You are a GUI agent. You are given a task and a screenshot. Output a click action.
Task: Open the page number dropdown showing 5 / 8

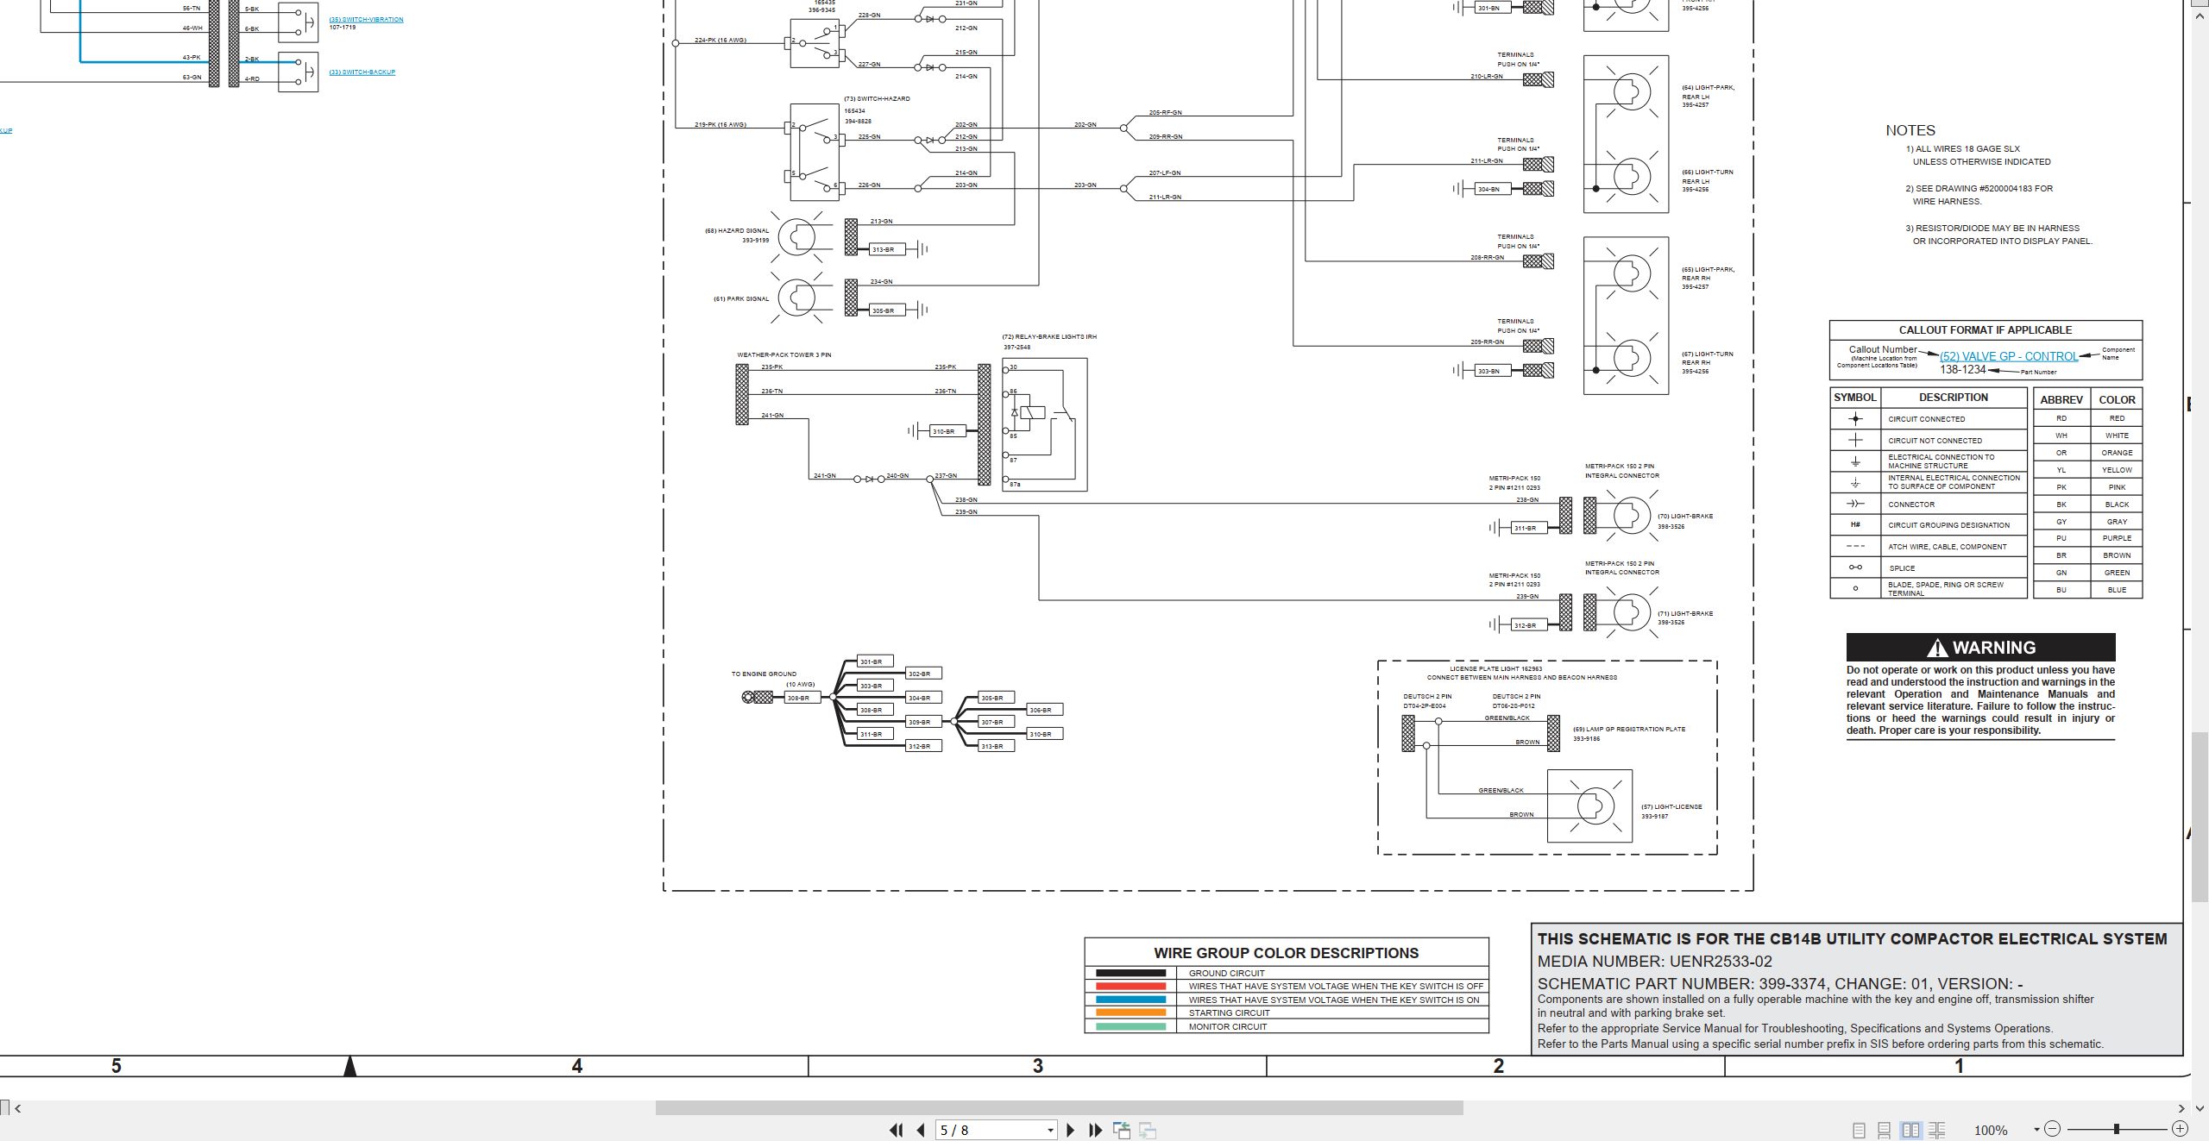(x=1050, y=1131)
